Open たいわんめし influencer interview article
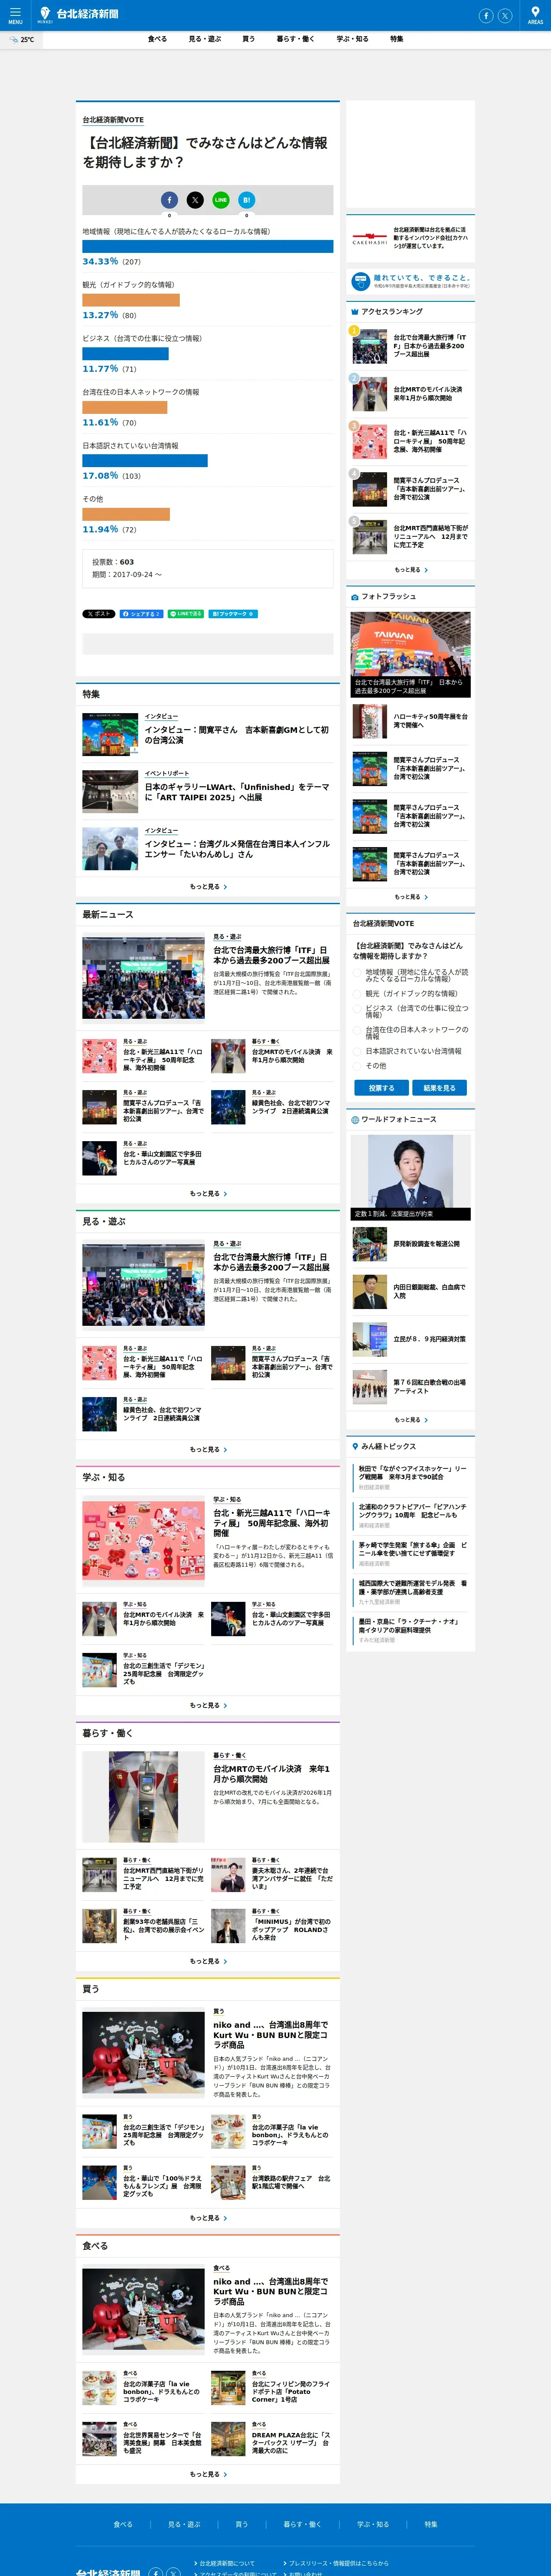551x2576 pixels. 237,849
